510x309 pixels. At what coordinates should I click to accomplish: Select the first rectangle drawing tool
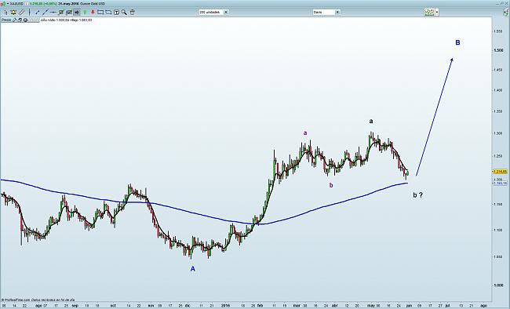click(100, 13)
